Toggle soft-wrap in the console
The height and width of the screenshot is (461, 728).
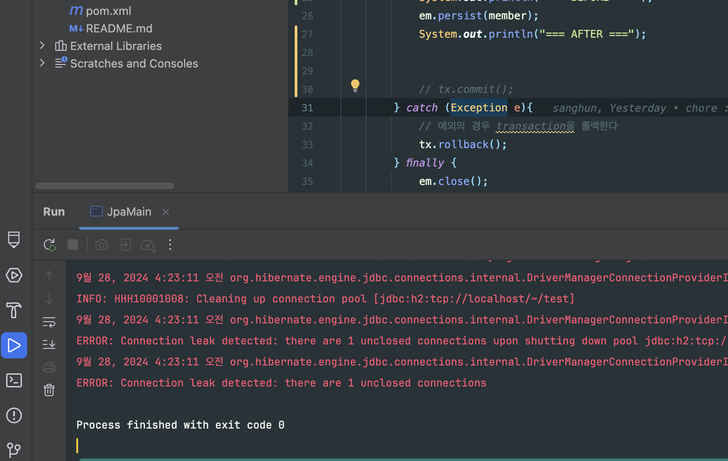[x=49, y=323]
